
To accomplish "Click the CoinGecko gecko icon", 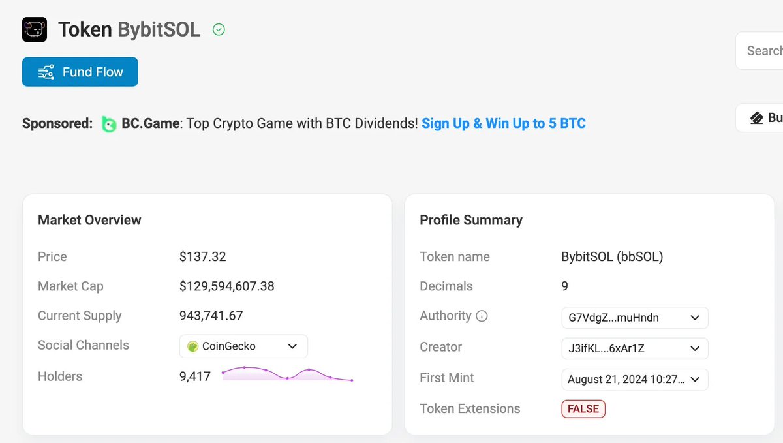I will click(192, 346).
